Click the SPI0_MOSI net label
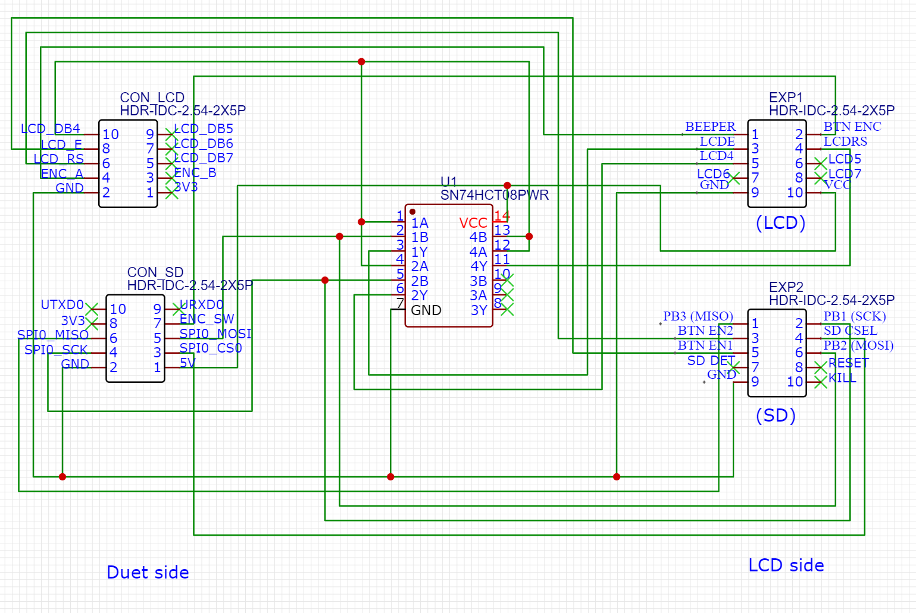Screen dimensions: 916x613 pos(215,334)
